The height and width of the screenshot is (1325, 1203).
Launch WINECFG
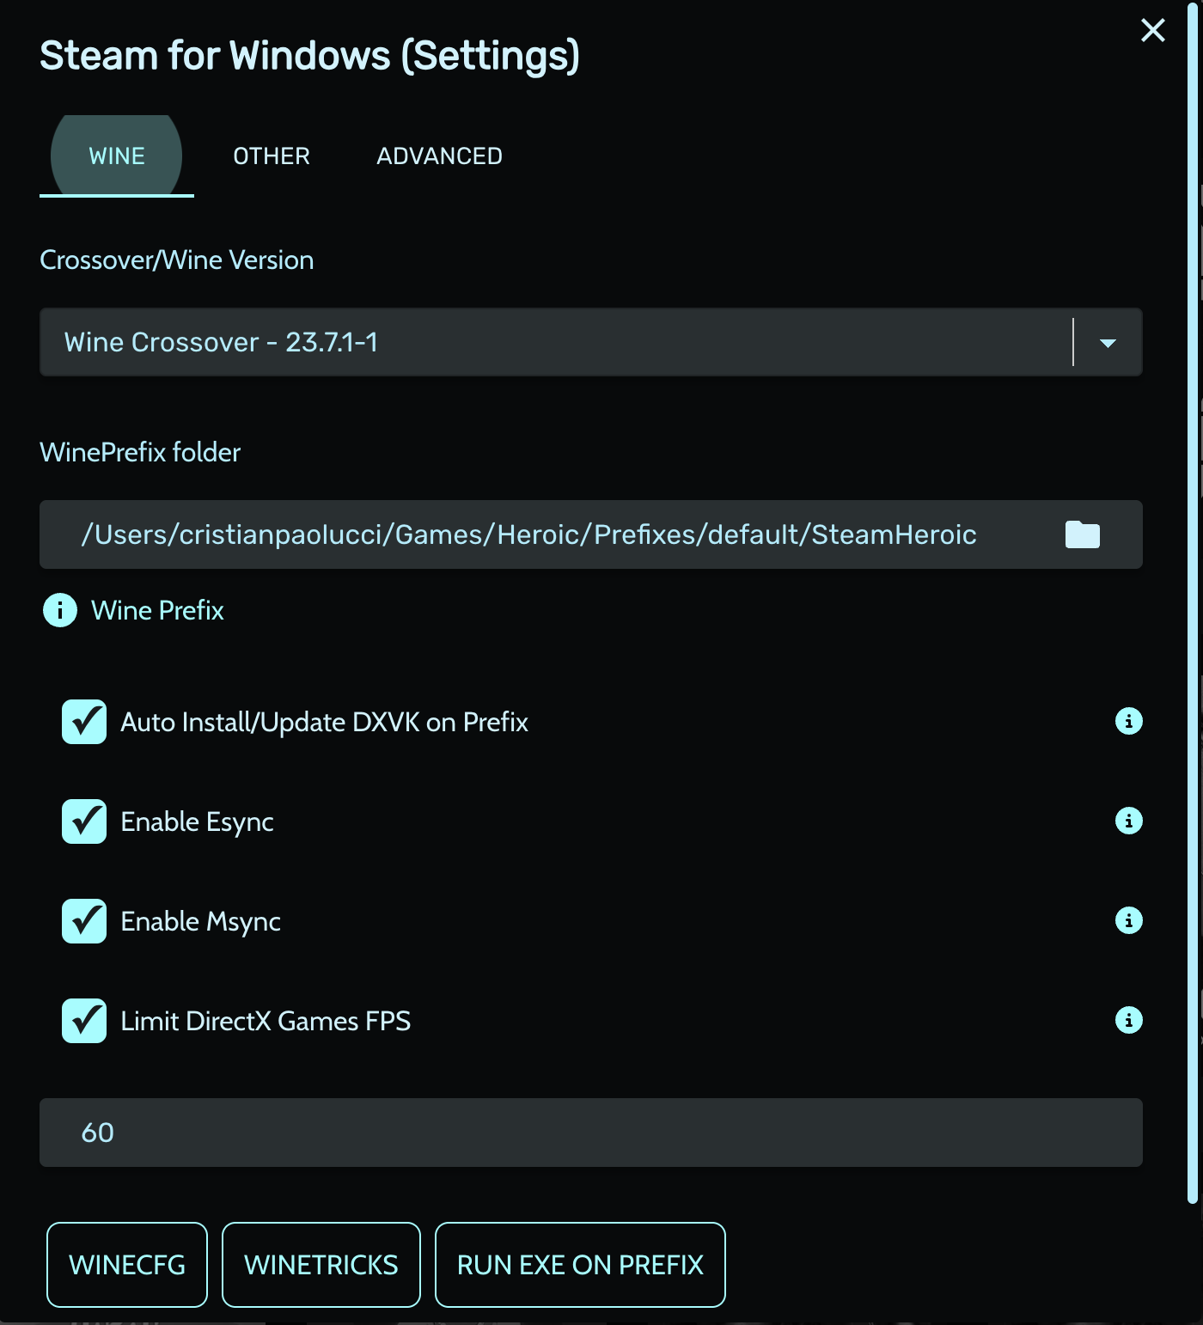click(x=127, y=1265)
